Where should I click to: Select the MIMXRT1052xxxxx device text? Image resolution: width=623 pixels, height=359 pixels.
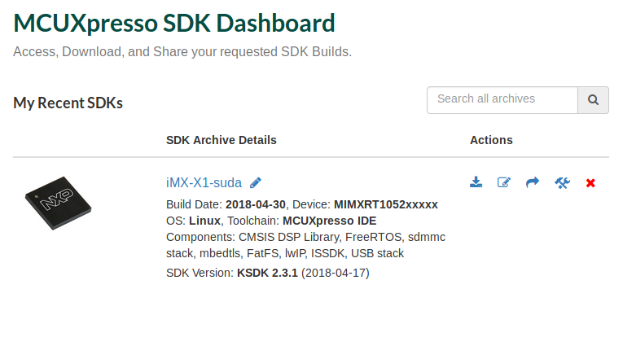(x=386, y=204)
